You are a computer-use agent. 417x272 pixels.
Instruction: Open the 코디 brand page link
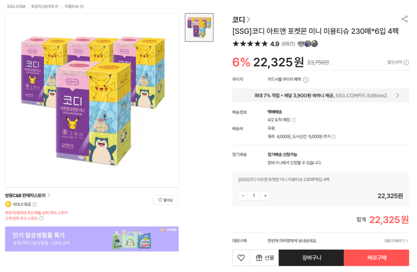click(x=241, y=20)
